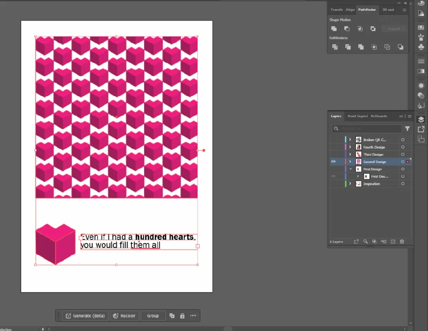The width and height of the screenshot is (428, 331).
Task: Click Create New Sublayer icon
Action: pyautogui.click(x=383, y=242)
